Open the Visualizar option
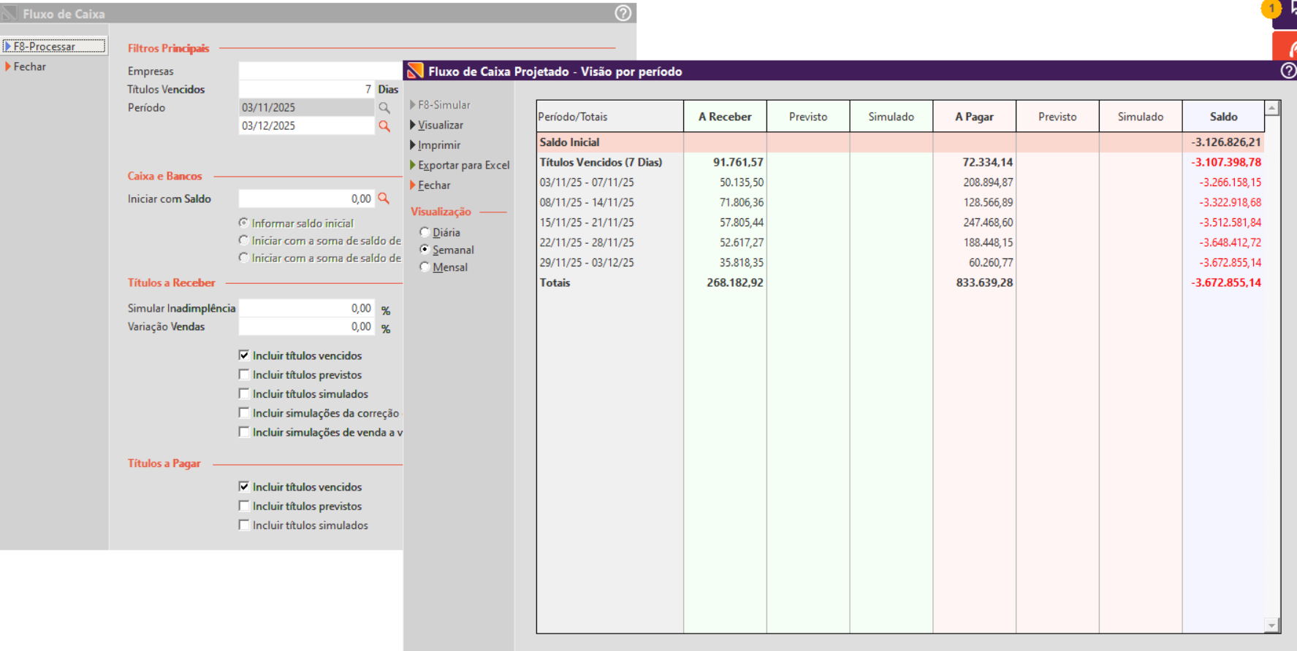Image resolution: width=1297 pixels, height=651 pixels. point(440,125)
